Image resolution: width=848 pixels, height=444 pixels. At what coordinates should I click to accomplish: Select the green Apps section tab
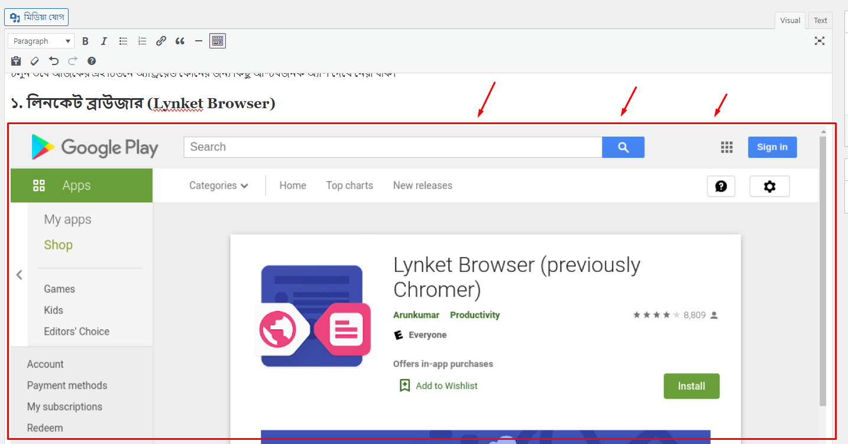coord(82,186)
